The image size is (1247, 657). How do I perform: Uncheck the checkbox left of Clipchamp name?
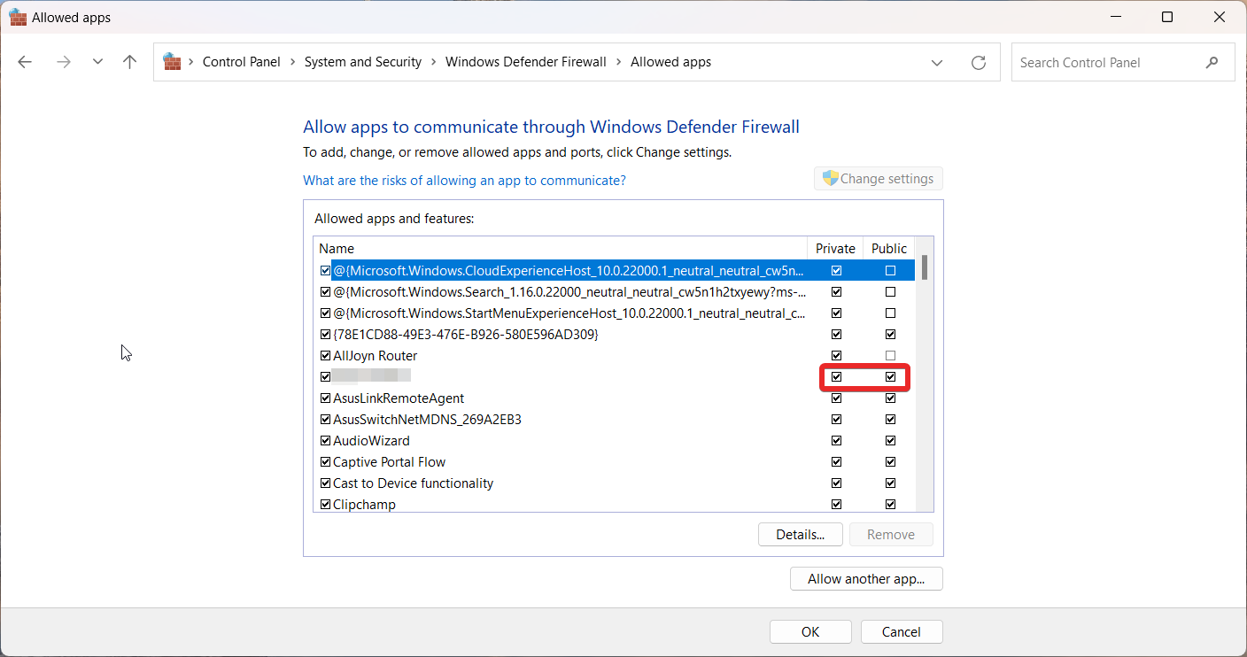tap(325, 505)
